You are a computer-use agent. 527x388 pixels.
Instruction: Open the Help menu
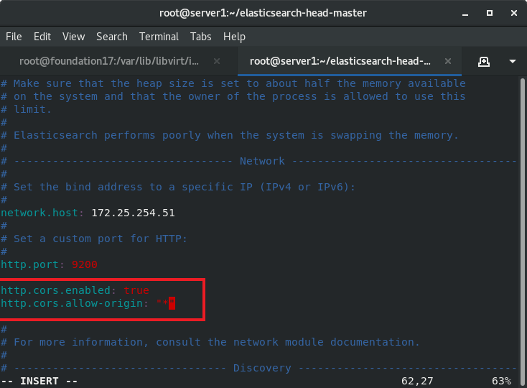click(234, 37)
